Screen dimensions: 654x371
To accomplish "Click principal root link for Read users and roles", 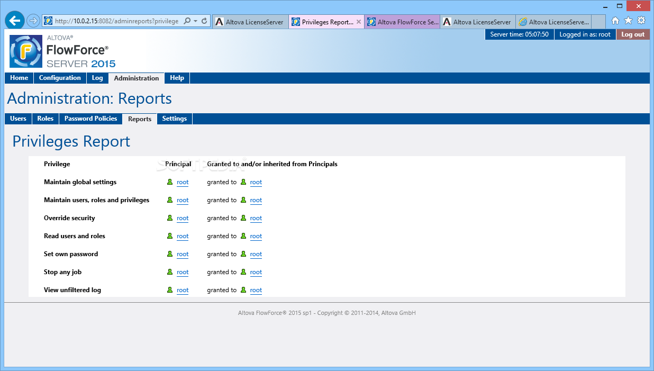I will point(183,236).
